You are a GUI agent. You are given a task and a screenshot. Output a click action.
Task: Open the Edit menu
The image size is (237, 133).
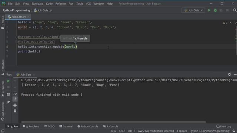point(17,4)
